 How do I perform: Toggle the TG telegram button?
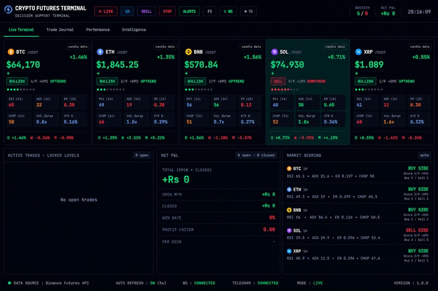[x=248, y=11]
